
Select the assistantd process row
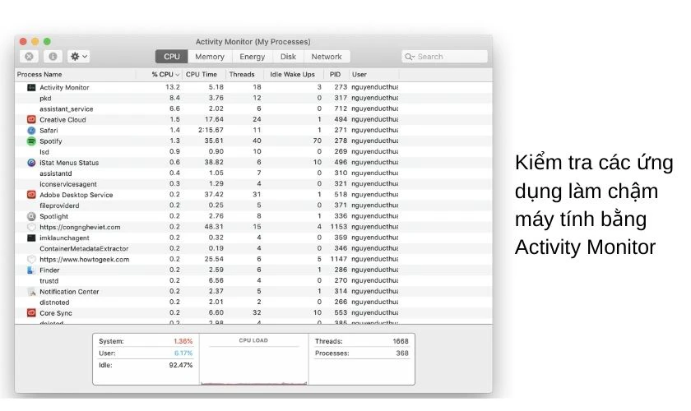[x=253, y=173]
